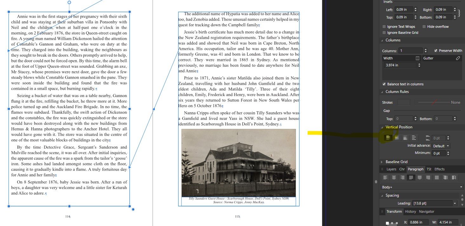Click the Right inset stepper arrows
Viewport: 465px width, 226px height.
click(x=455, y=9)
